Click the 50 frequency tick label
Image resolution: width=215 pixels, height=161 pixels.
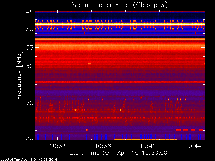pos(30,29)
